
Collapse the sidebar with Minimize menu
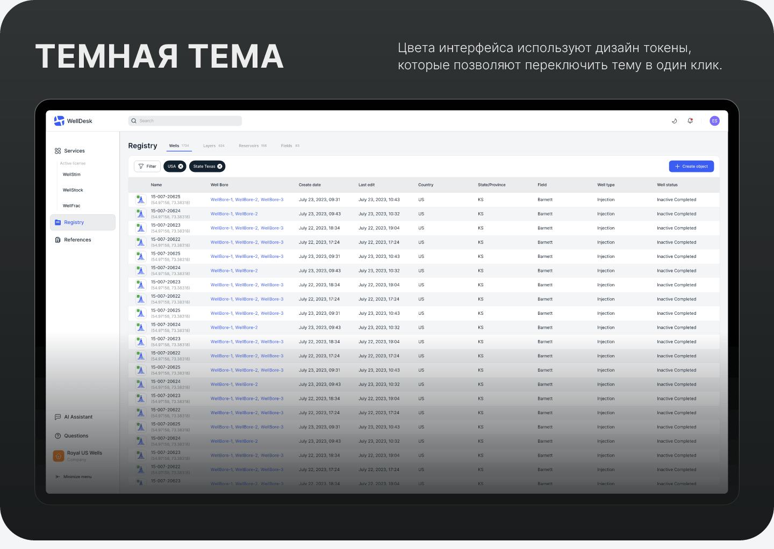click(74, 477)
